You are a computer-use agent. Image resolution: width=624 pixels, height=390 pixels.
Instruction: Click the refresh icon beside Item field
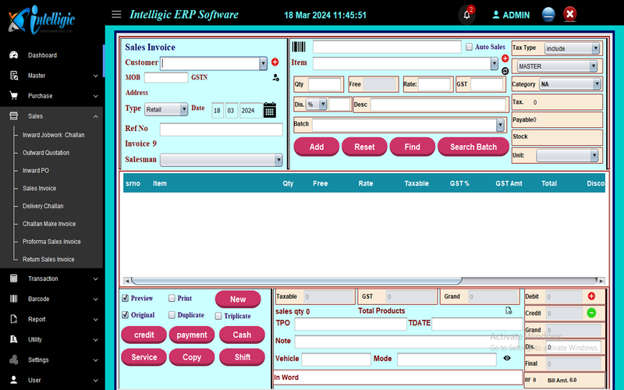tap(505, 70)
